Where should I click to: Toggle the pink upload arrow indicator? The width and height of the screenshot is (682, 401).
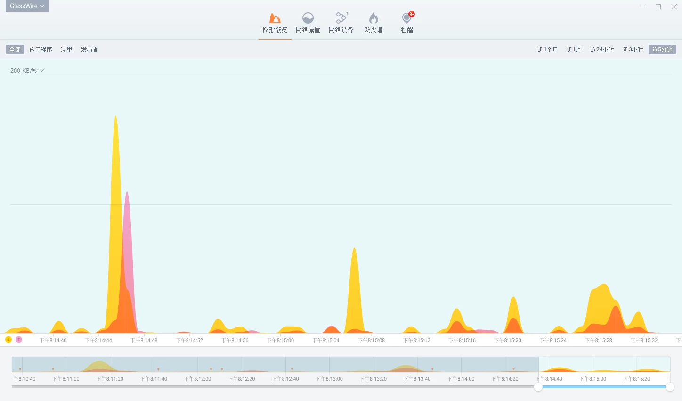point(19,339)
